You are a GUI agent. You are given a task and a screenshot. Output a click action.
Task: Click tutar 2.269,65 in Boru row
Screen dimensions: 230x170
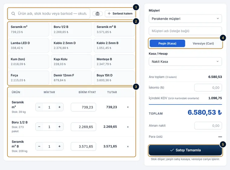click(110, 127)
